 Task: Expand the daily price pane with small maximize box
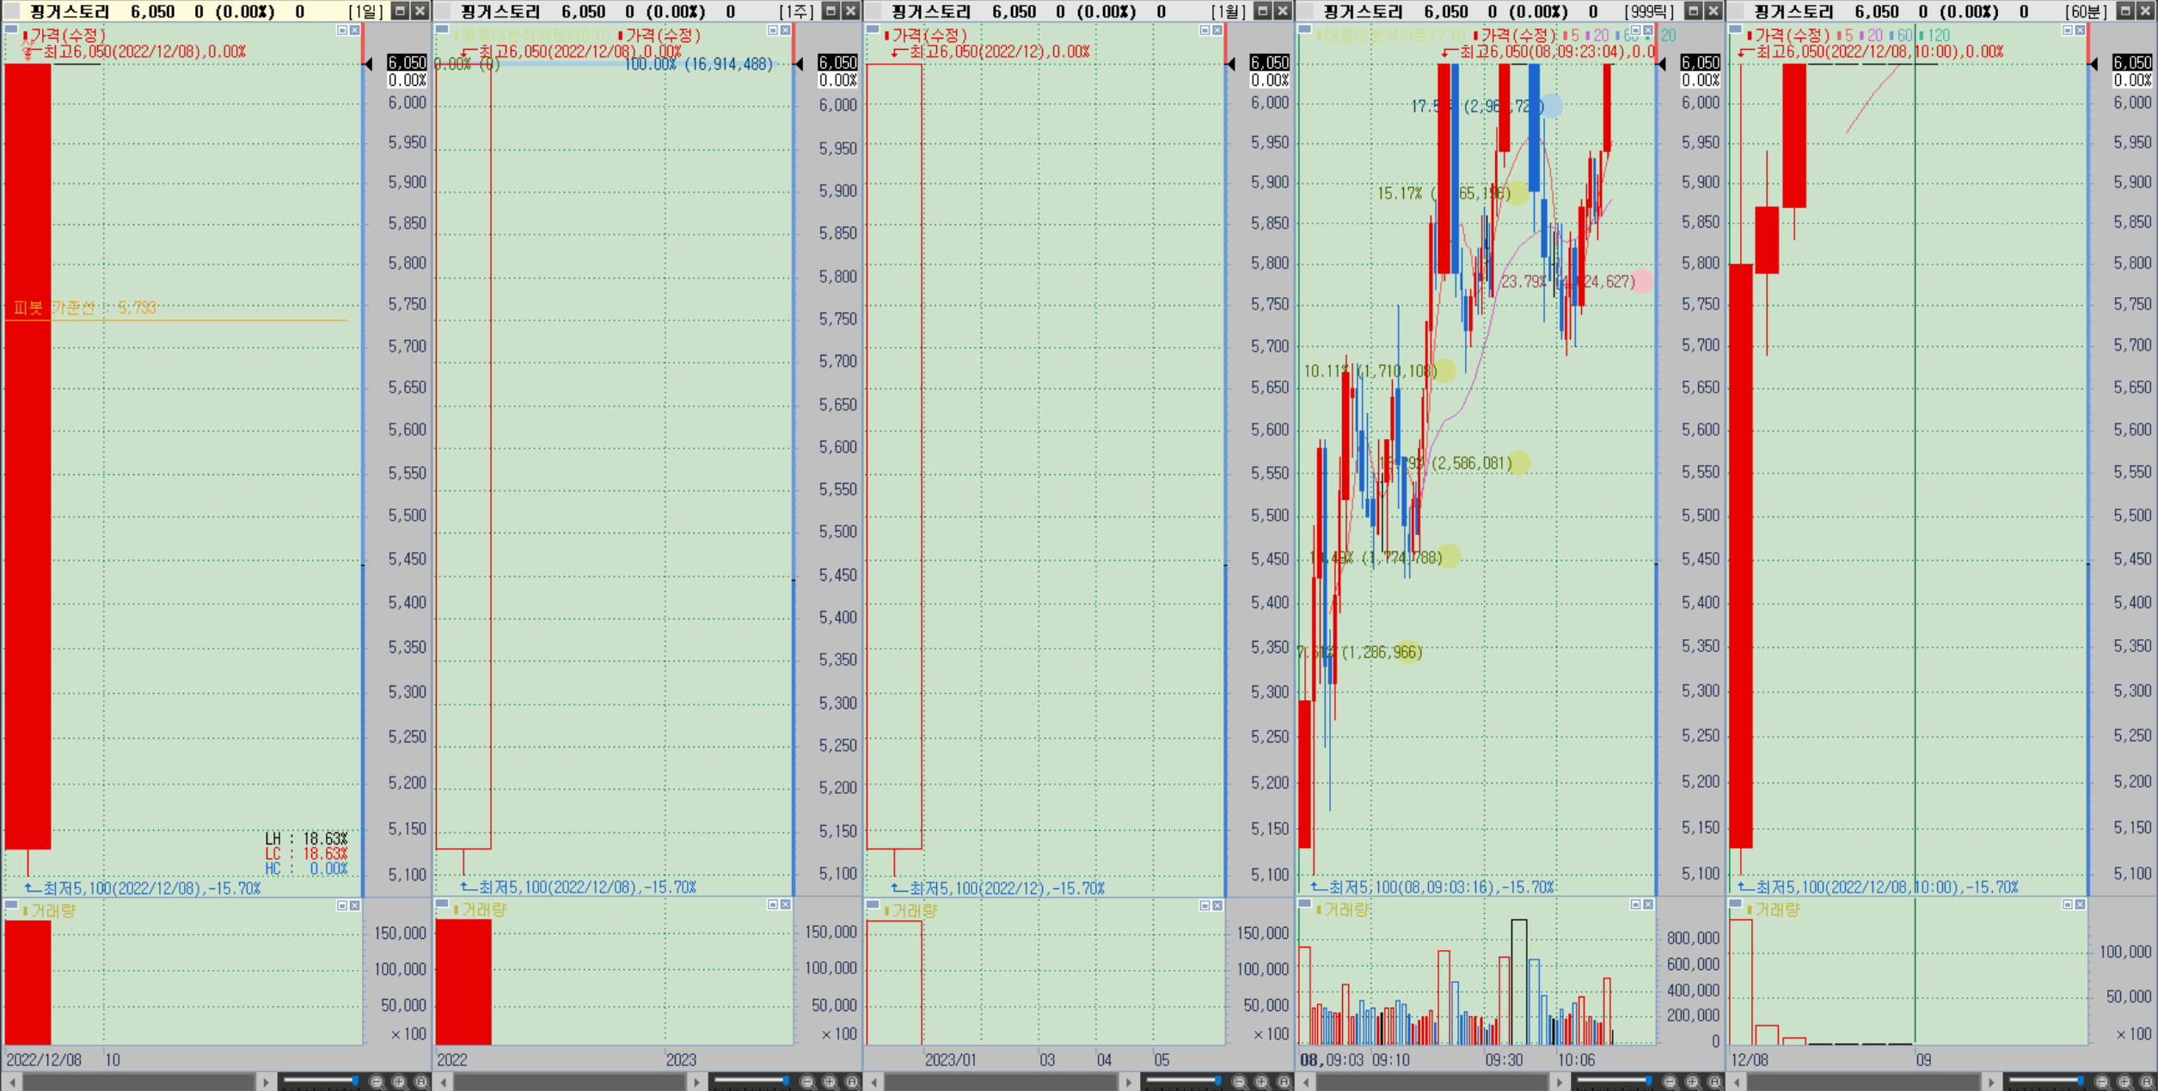pos(341,30)
